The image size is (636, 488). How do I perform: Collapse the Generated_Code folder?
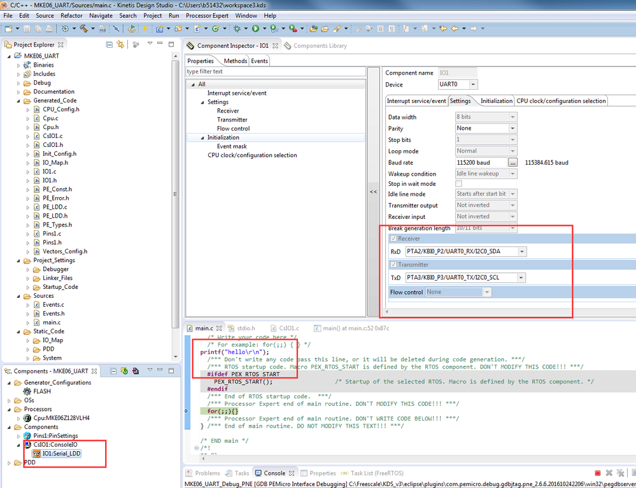pyautogui.click(x=18, y=101)
